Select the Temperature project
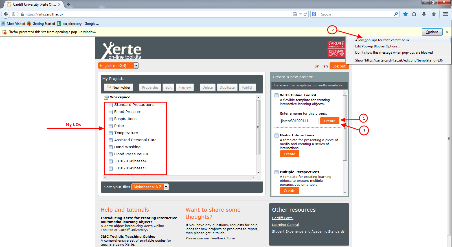 pyautogui.click(x=126, y=133)
